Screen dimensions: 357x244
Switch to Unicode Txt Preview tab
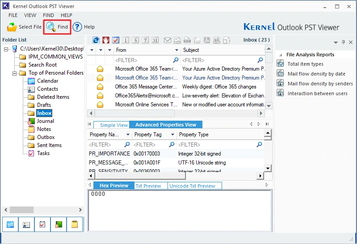coord(195,186)
